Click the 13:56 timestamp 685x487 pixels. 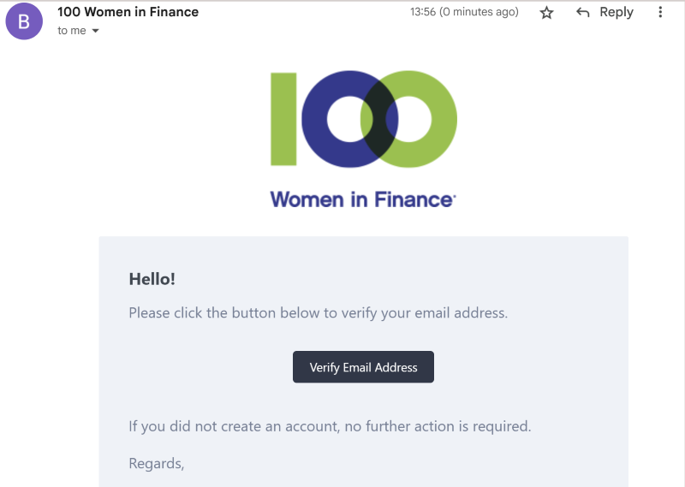423,12
